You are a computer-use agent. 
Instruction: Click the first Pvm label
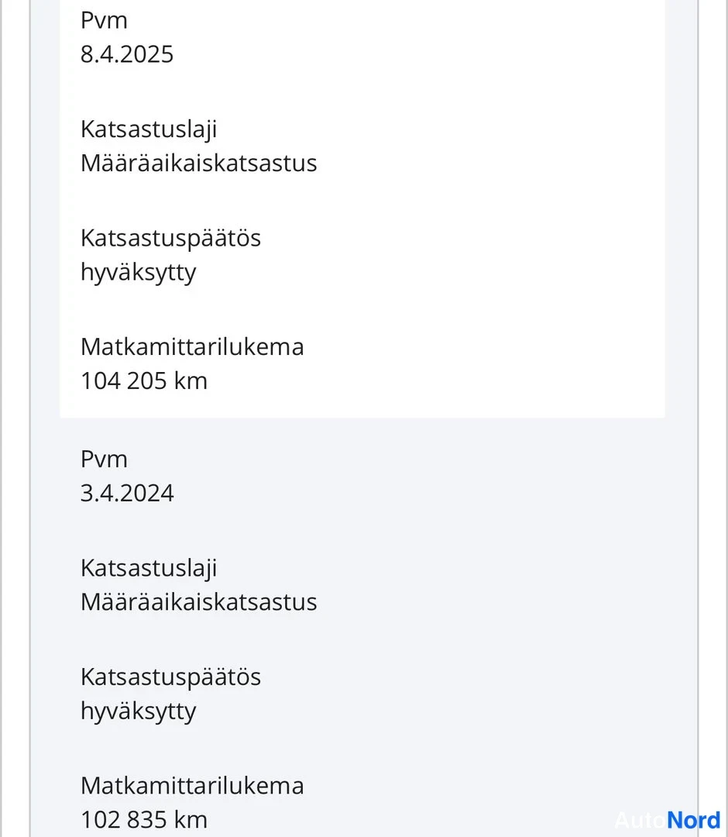coord(104,20)
